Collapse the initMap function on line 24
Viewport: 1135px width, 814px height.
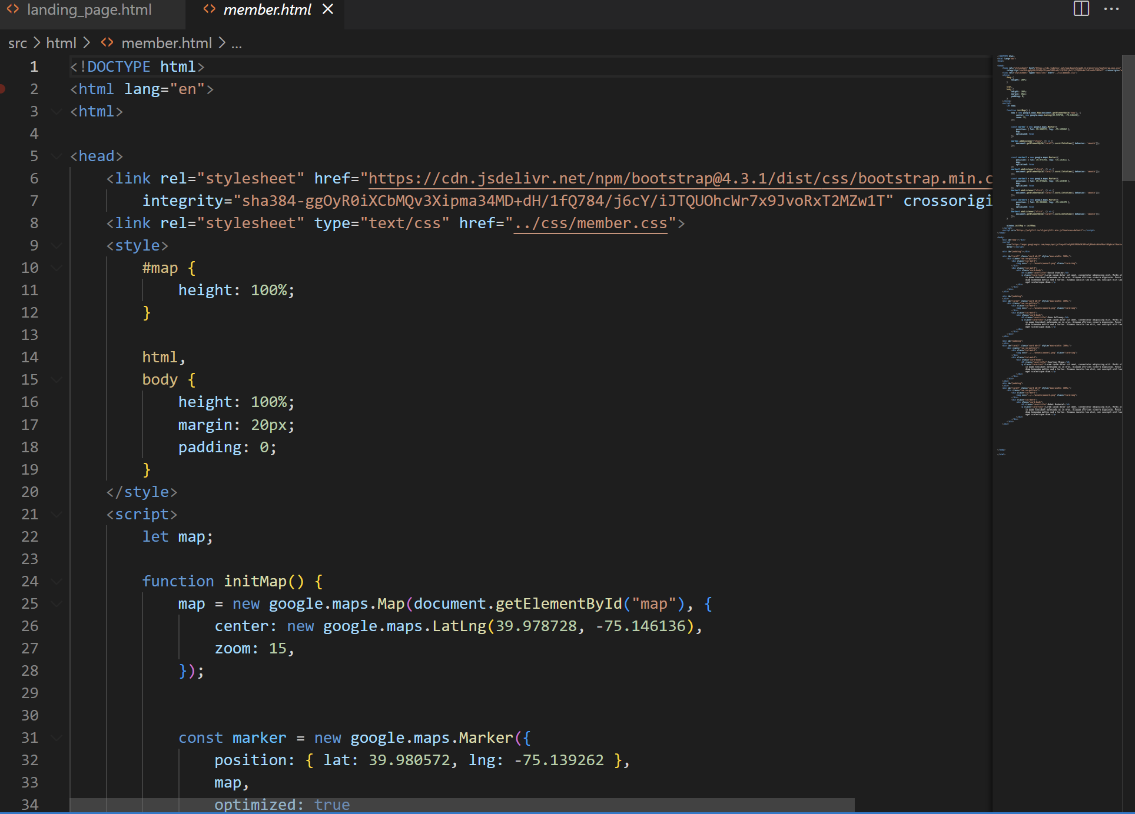pos(57,581)
